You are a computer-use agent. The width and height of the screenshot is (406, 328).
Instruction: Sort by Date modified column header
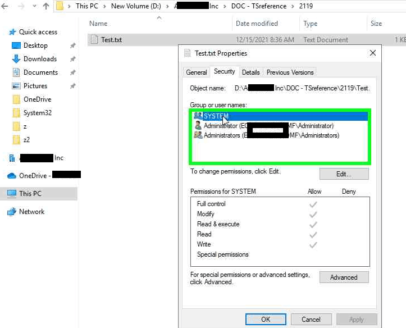(266, 24)
